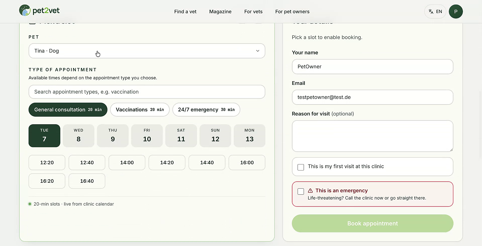Choose the 24/7 emergency appointment type
The width and height of the screenshot is (482, 246).
click(x=206, y=110)
